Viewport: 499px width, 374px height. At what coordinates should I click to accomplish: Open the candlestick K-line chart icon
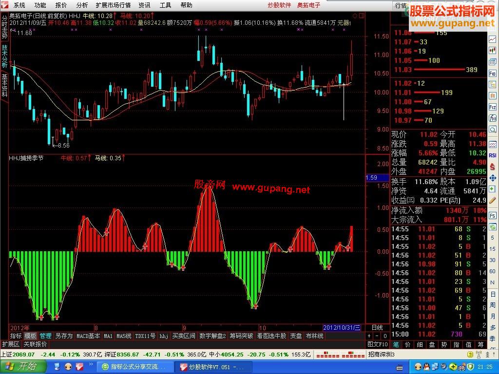(492, 50)
